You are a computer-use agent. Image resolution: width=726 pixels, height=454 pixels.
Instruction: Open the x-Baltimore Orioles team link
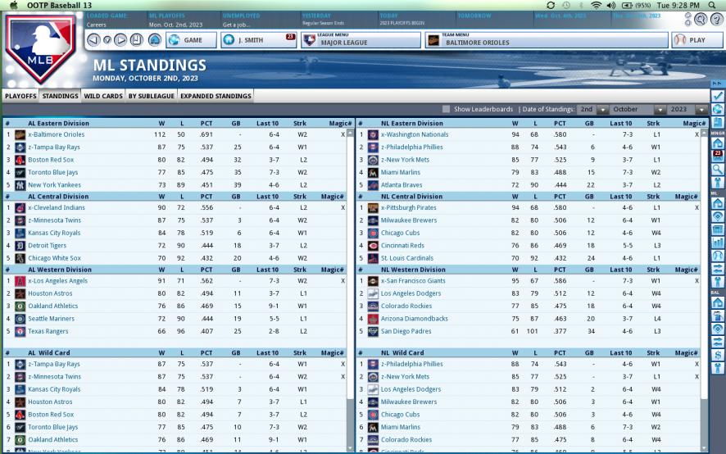(x=56, y=135)
